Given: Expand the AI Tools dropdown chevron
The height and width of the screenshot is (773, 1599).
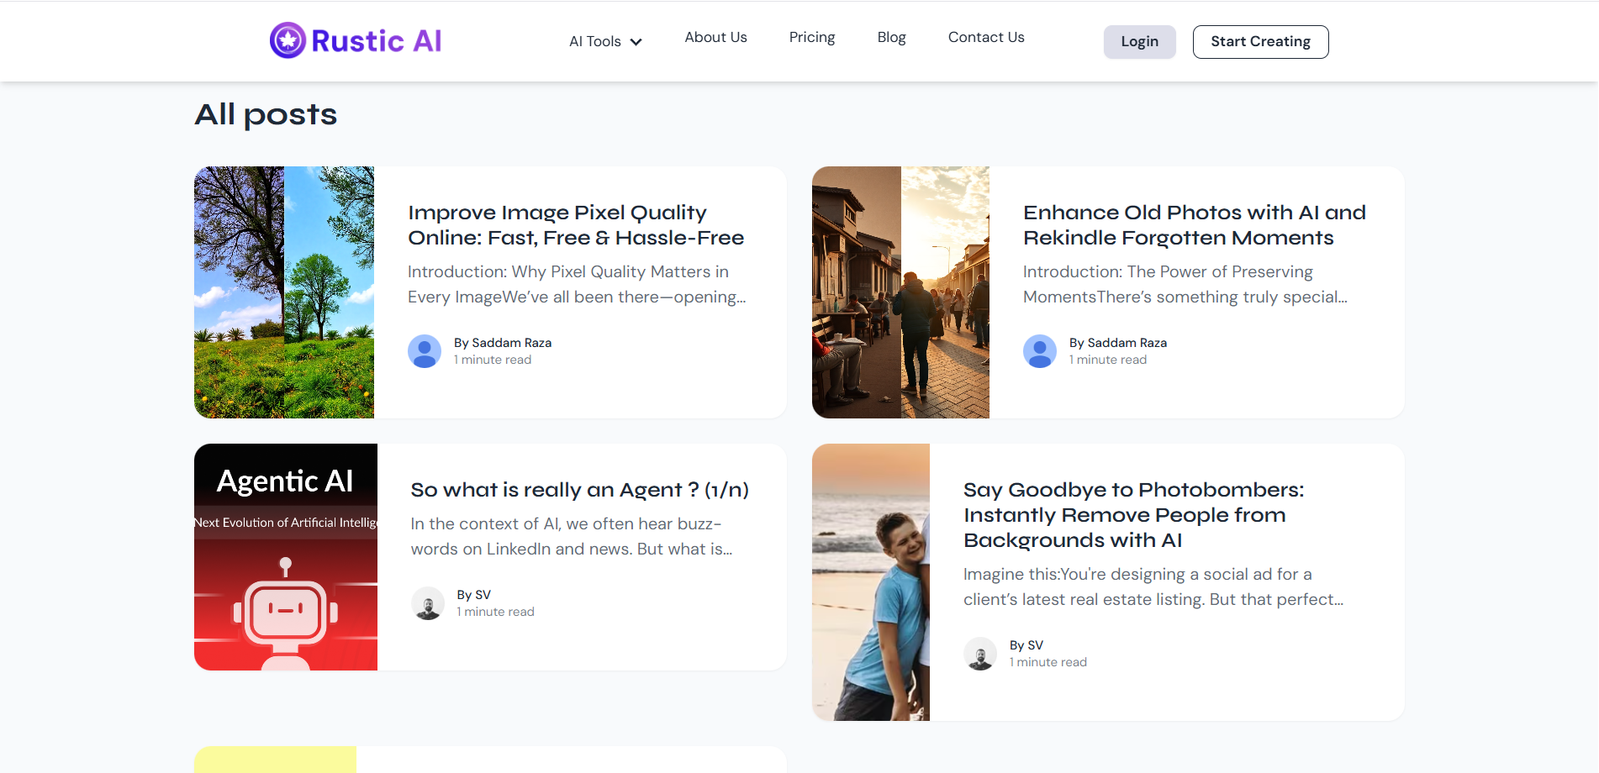Looking at the screenshot, I should tap(636, 42).
